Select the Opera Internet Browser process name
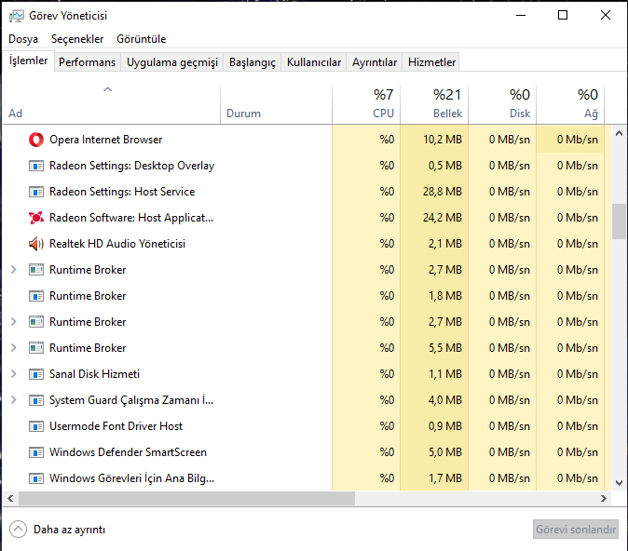The image size is (628, 551). click(x=105, y=140)
